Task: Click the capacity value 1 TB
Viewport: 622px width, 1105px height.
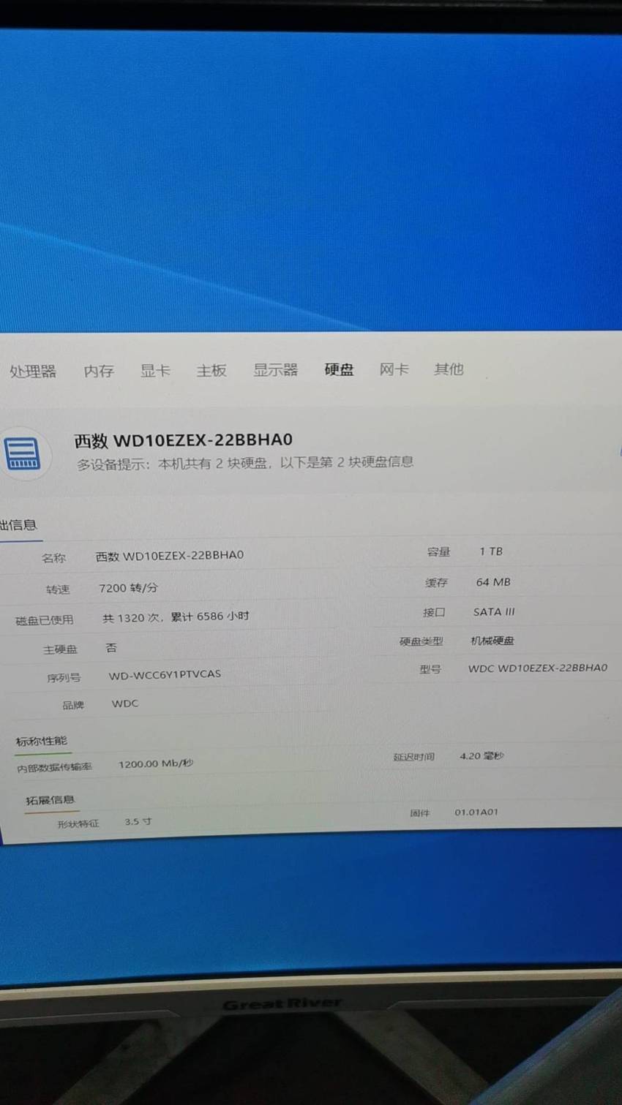Action: click(x=491, y=551)
